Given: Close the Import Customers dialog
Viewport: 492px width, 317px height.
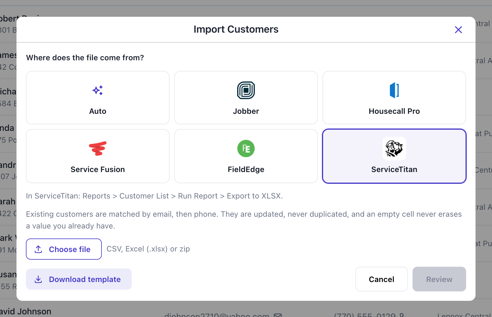Looking at the screenshot, I should pyautogui.click(x=458, y=30).
